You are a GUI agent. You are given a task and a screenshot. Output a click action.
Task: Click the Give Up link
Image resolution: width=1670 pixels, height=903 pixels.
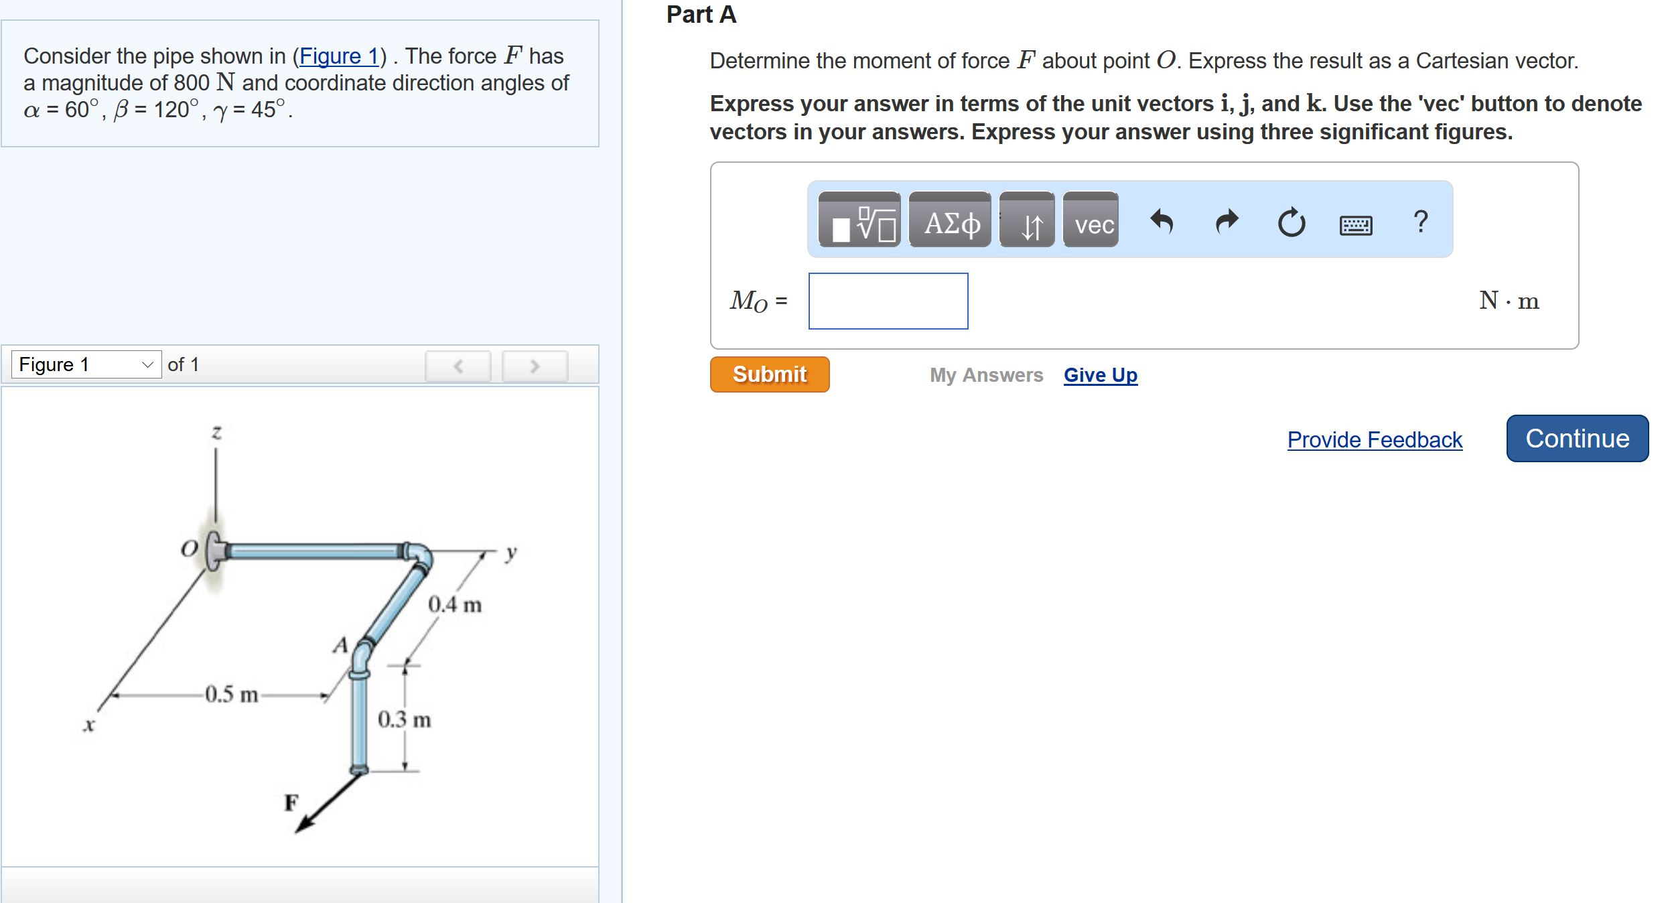point(1099,375)
